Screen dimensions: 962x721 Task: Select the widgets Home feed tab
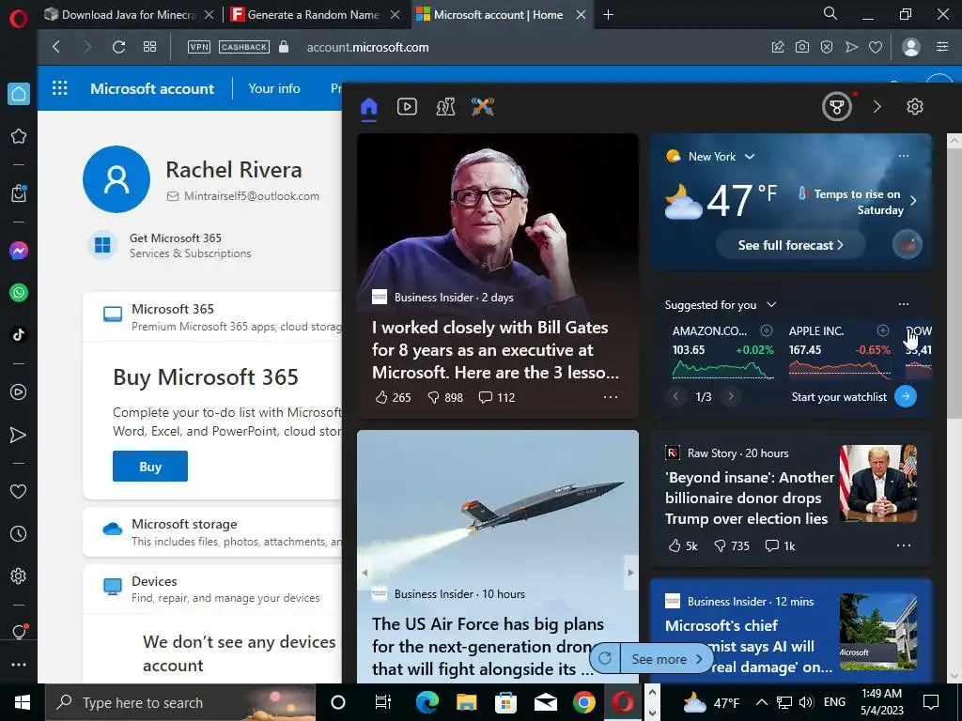(368, 107)
